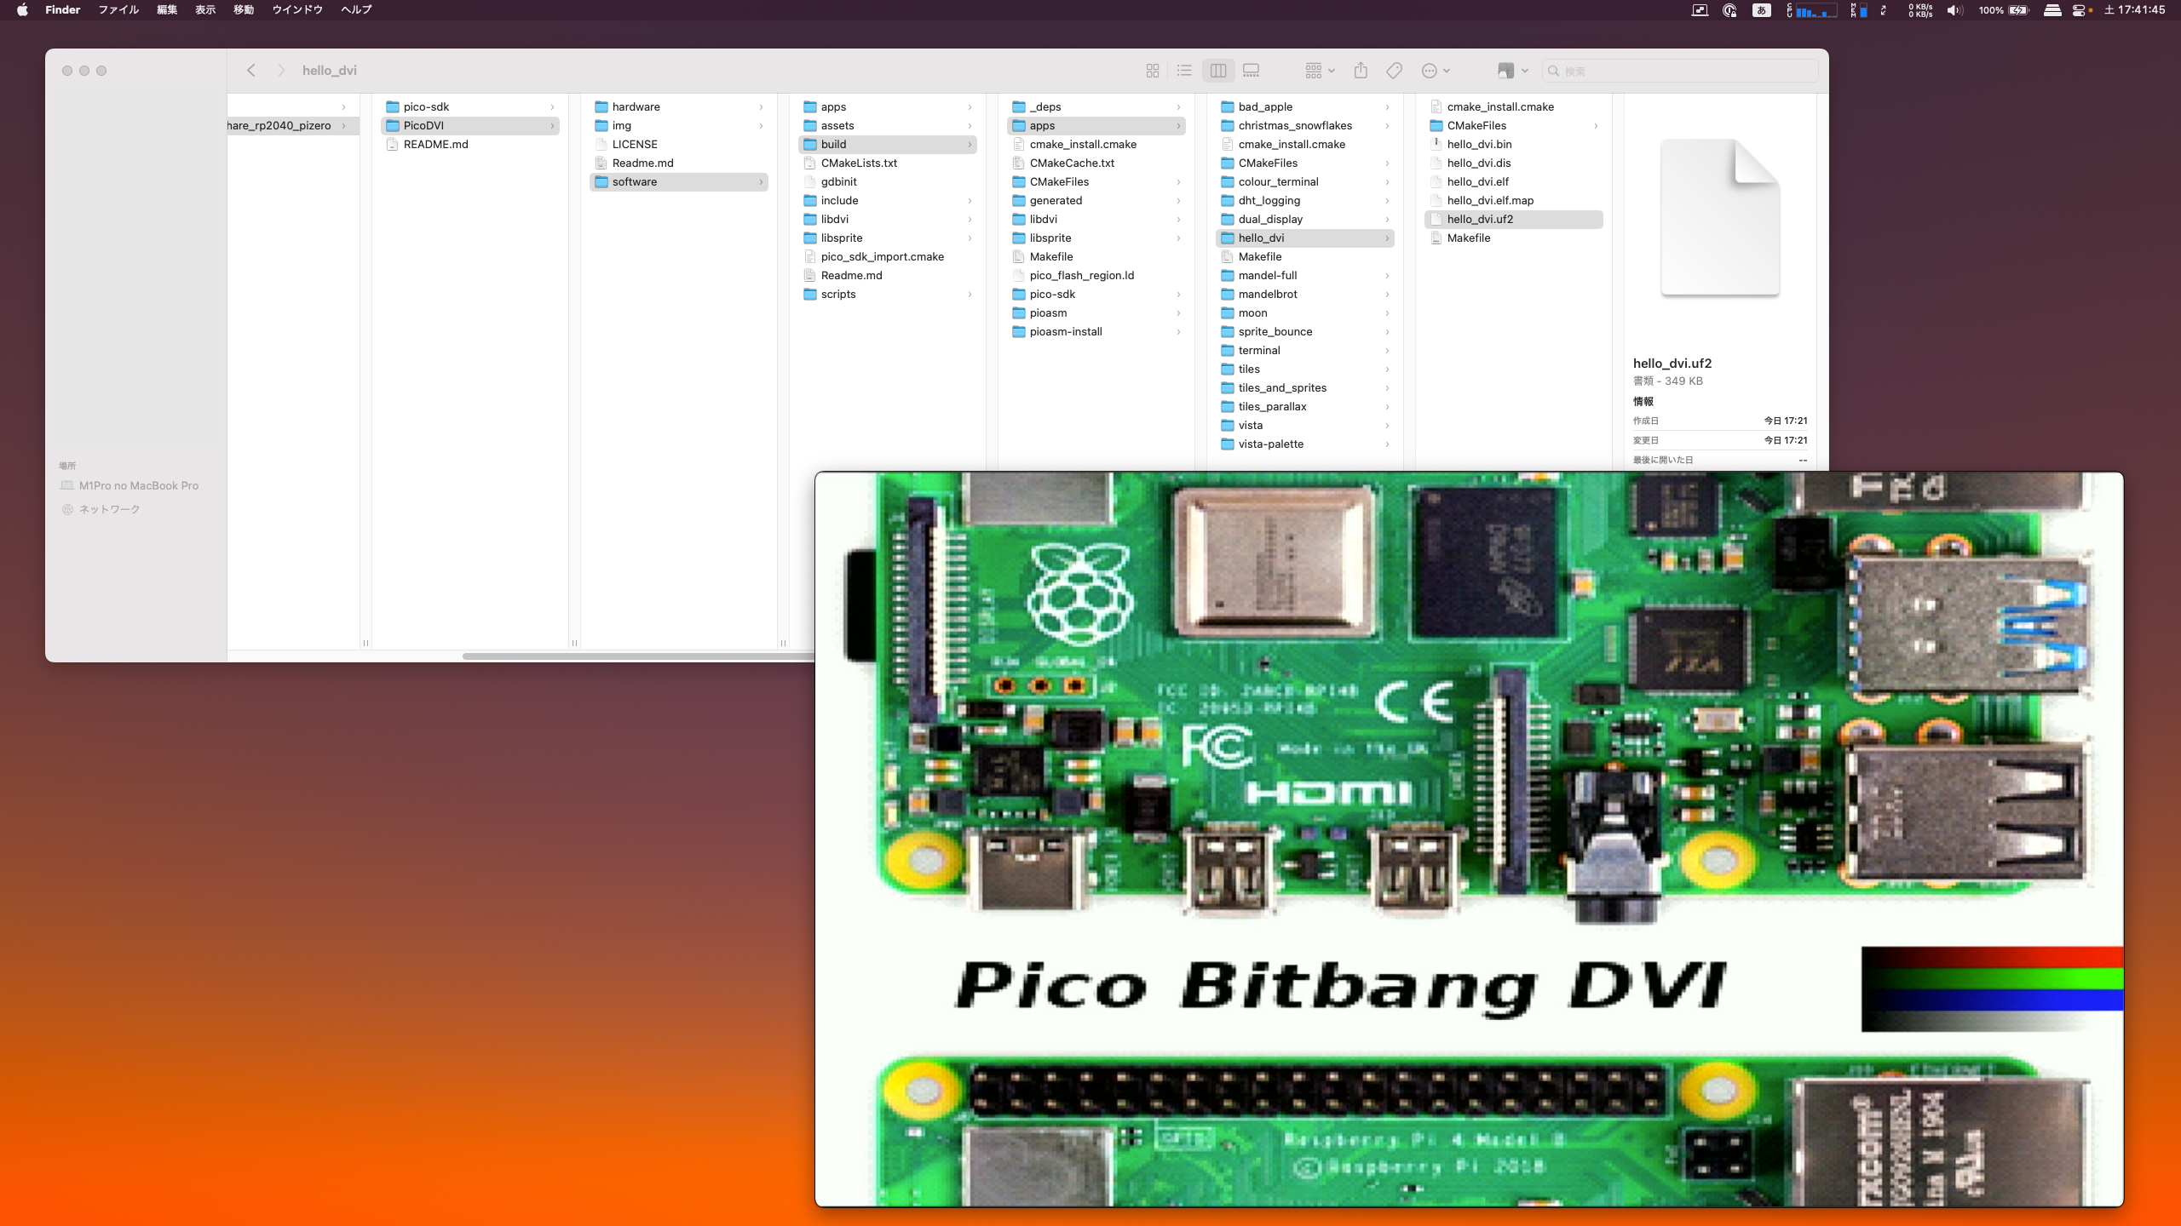The height and width of the screenshot is (1226, 2181).
Task: Open the group-by dropdown in toolbar
Action: point(1320,71)
